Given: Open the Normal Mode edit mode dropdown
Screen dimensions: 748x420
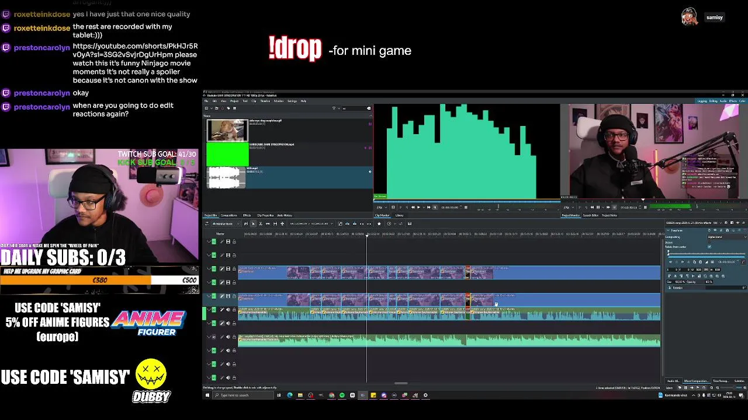Looking at the screenshot, I should click(x=226, y=223).
